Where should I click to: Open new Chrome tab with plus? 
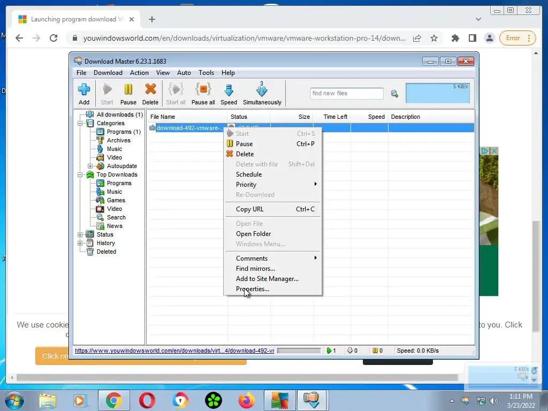(x=151, y=19)
